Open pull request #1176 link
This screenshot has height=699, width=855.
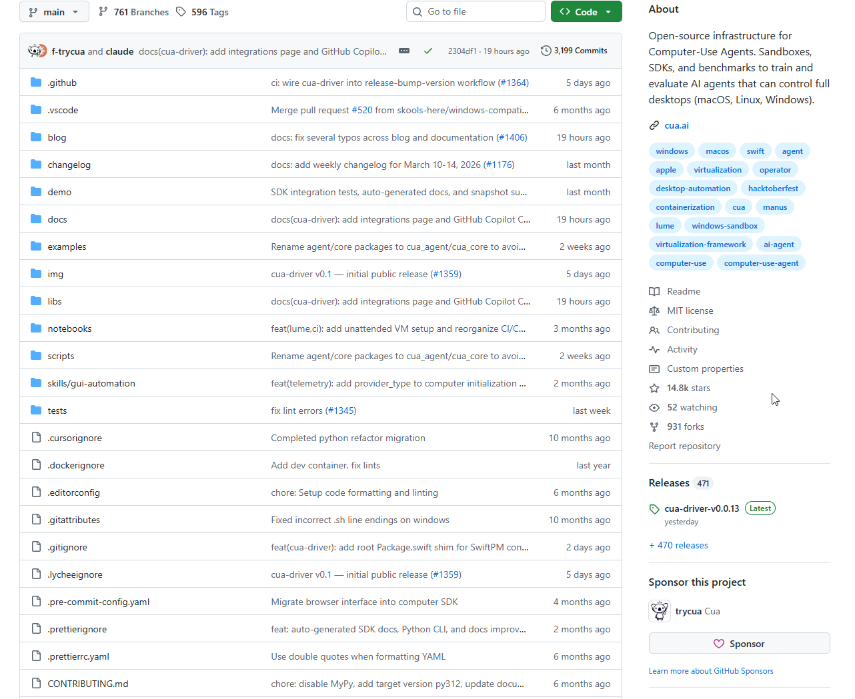point(499,165)
